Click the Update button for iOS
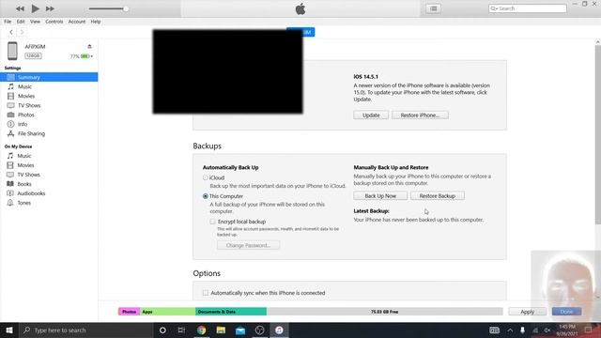 click(371, 115)
